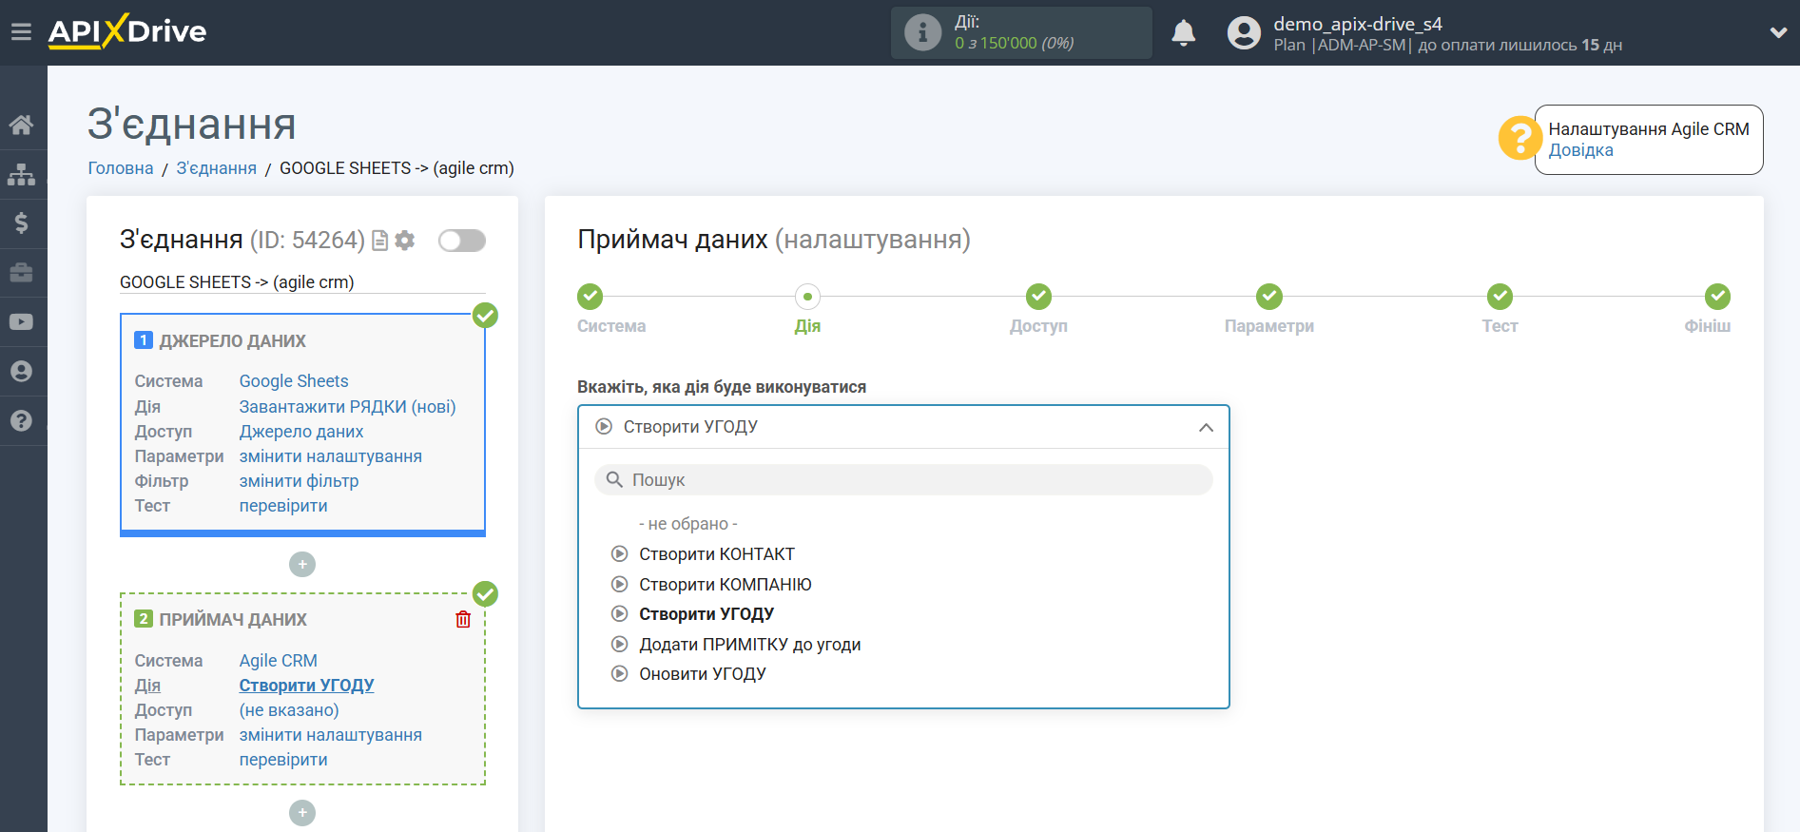
Task: Click the ДЖЕРЕЛО ДАНИХ block header
Action: pyautogui.click(x=232, y=341)
